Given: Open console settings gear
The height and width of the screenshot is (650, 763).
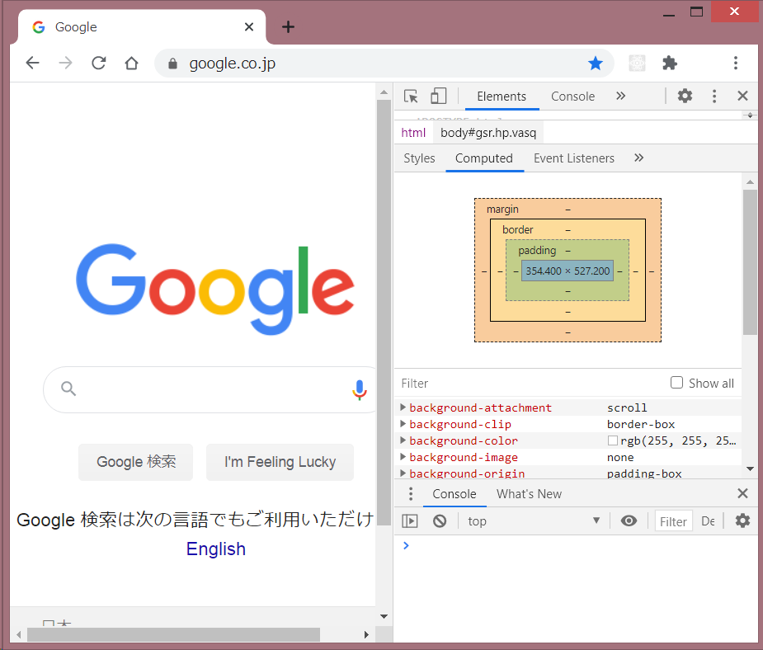Looking at the screenshot, I should coord(742,521).
